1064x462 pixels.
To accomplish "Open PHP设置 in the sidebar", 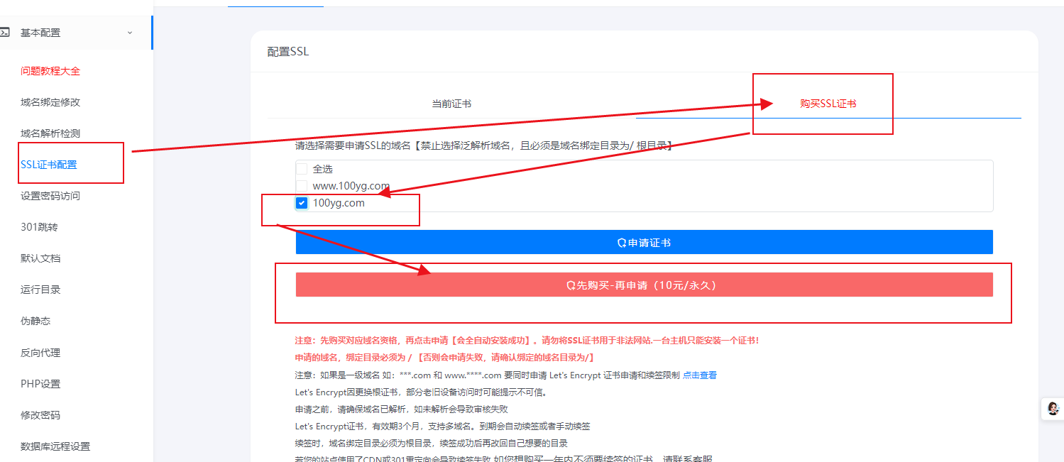I will coord(40,384).
